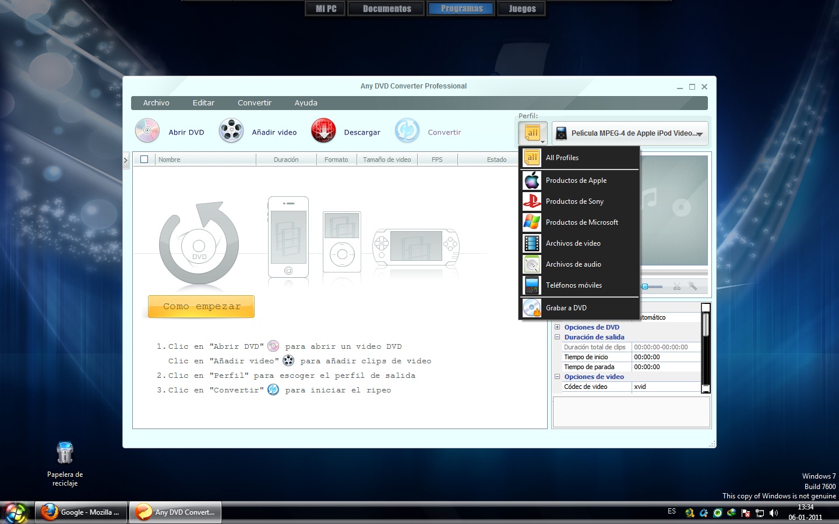Click the film strip Archivos de video icon
The height and width of the screenshot is (524, 839).
pyautogui.click(x=532, y=243)
